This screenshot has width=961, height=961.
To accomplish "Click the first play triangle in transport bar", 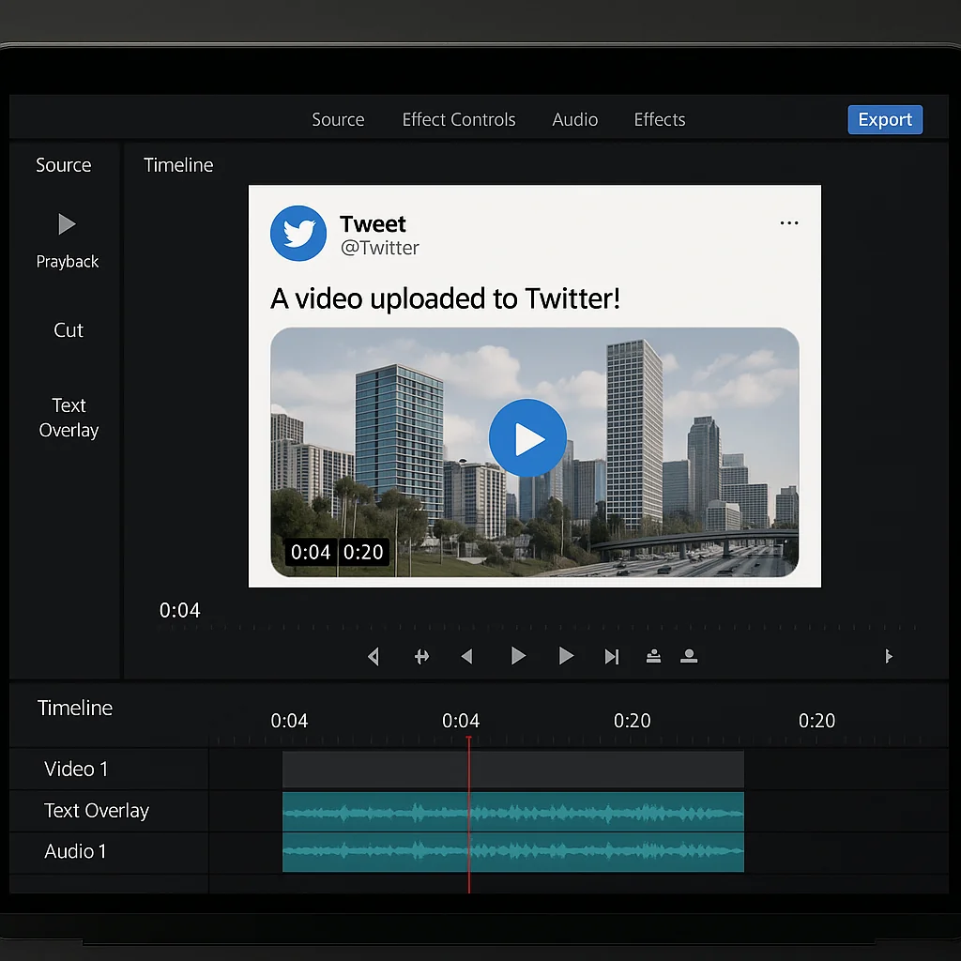I will coord(518,656).
